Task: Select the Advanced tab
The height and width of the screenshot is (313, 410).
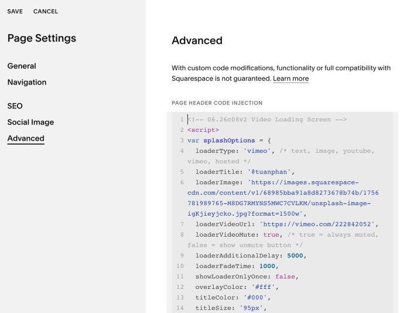Action: click(x=26, y=138)
